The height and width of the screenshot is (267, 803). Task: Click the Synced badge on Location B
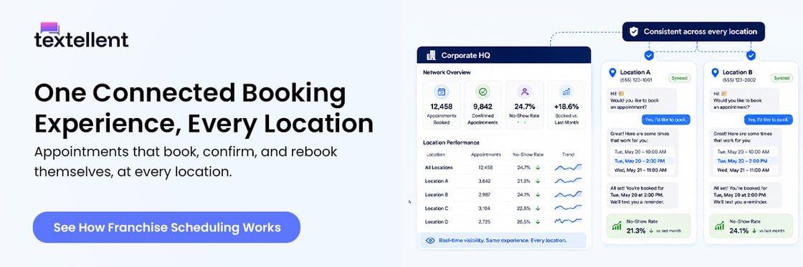tap(781, 78)
